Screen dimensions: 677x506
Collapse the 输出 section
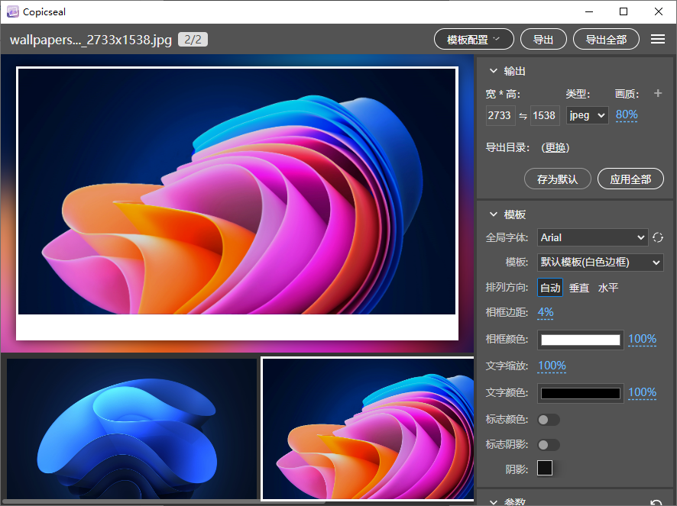494,71
